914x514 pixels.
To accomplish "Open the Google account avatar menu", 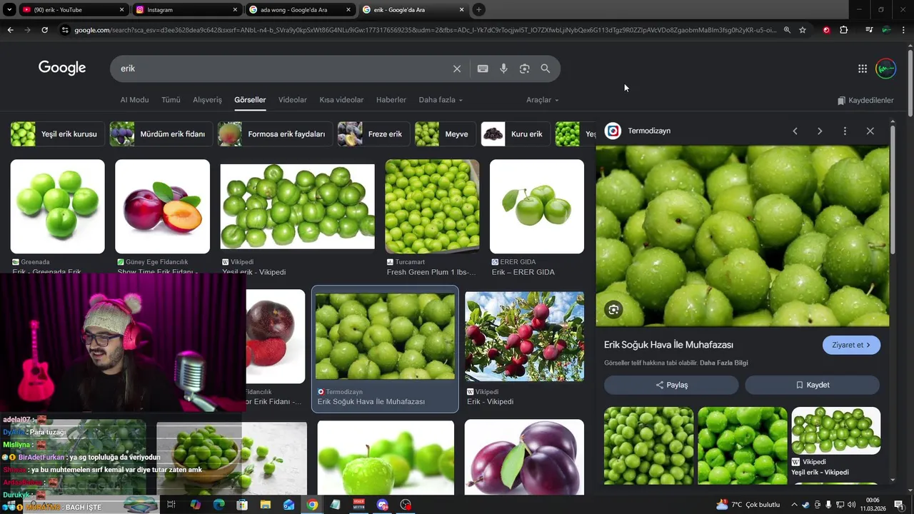I will point(885,69).
